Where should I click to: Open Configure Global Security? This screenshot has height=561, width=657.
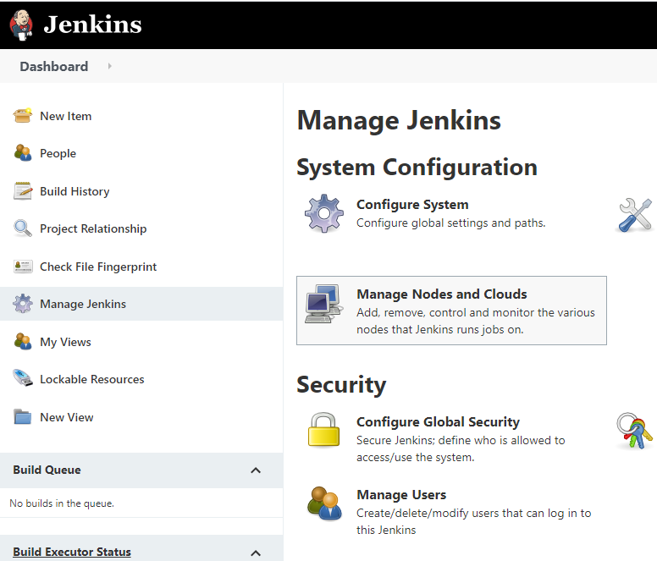438,422
